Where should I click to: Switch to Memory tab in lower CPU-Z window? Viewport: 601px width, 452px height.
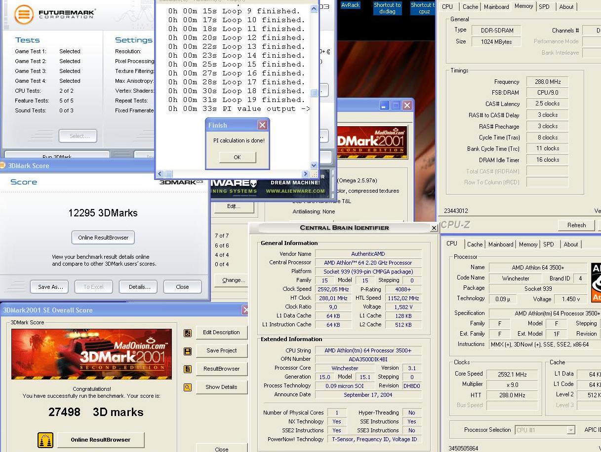[528, 244]
